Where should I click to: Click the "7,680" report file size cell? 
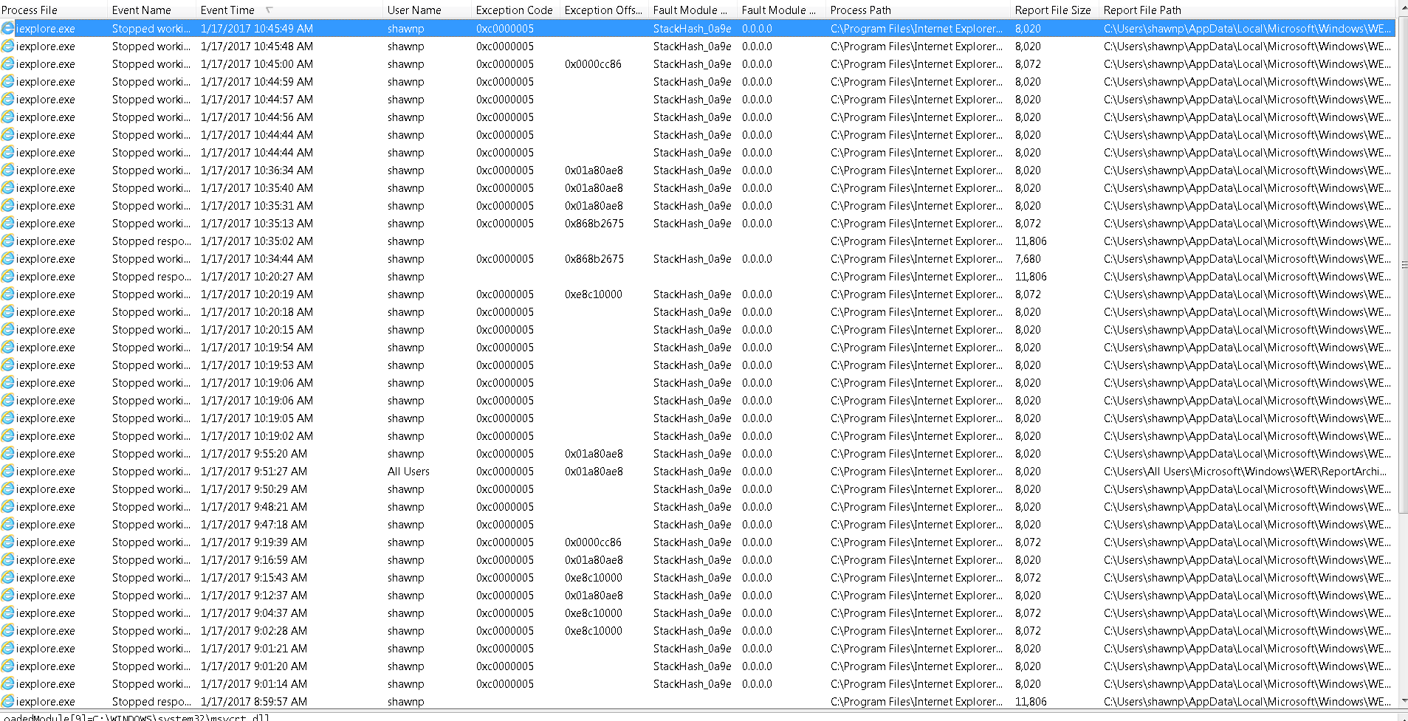click(x=1028, y=259)
